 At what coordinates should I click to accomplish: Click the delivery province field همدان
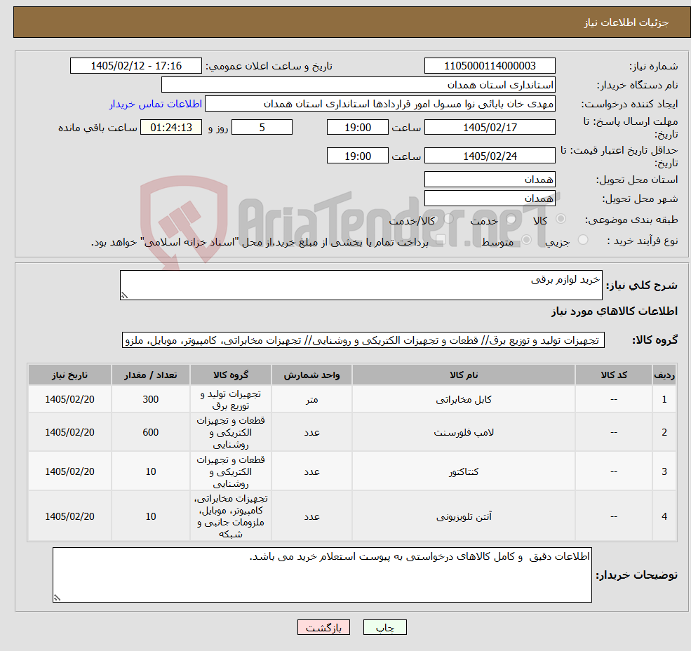(490, 180)
